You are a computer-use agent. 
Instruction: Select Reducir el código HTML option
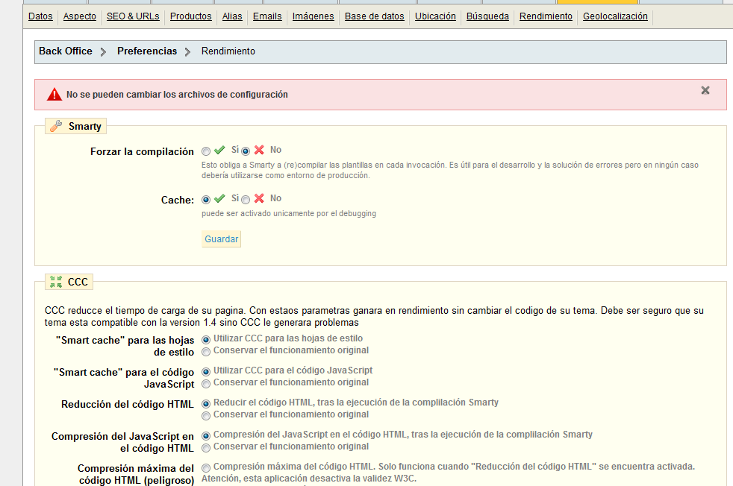click(206, 404)
